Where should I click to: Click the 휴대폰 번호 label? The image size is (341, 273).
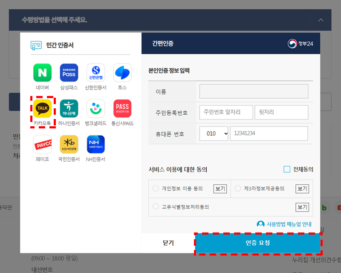point(170,134)
